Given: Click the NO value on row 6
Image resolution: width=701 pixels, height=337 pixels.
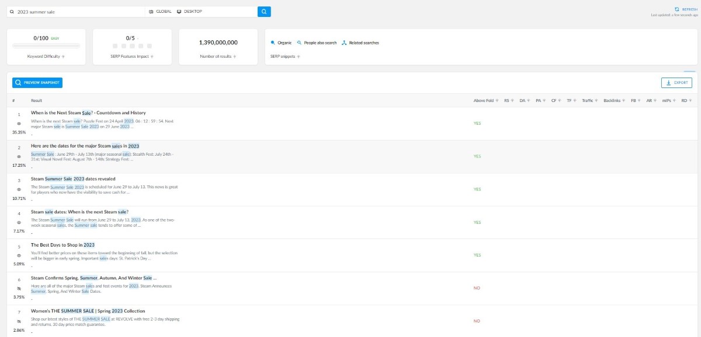Looking at the screenshot, I should tap(477, 288).
